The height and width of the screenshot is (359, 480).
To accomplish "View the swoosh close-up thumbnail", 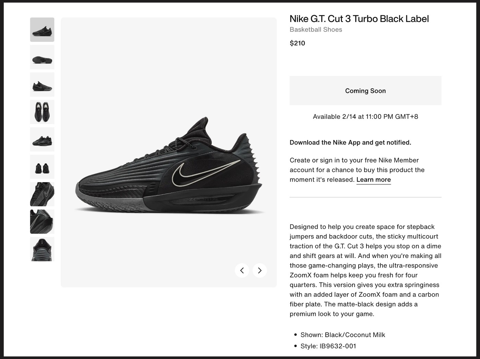I will (x=42, y=222).
